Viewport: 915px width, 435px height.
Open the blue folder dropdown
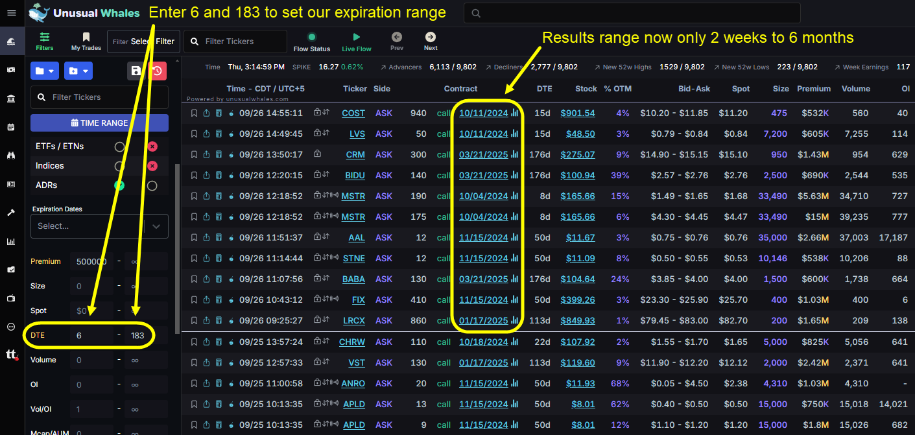(x=45, y=71)
